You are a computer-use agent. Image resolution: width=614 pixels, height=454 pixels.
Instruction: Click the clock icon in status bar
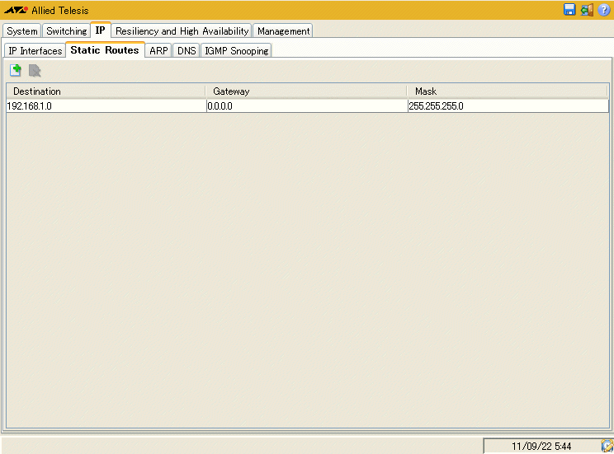pyautogui.click(x=607, y=446)
